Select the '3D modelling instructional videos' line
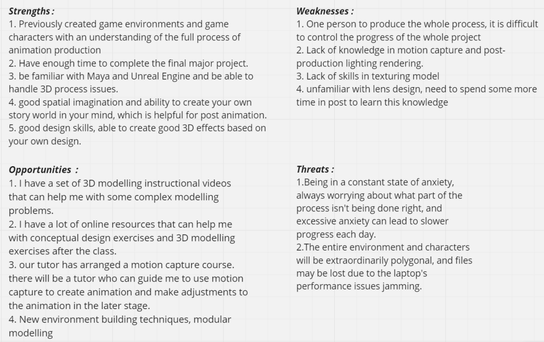544x342 pixels. point(120,183)
